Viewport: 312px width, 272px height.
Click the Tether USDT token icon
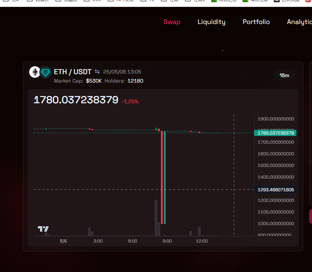pos(46,72)
